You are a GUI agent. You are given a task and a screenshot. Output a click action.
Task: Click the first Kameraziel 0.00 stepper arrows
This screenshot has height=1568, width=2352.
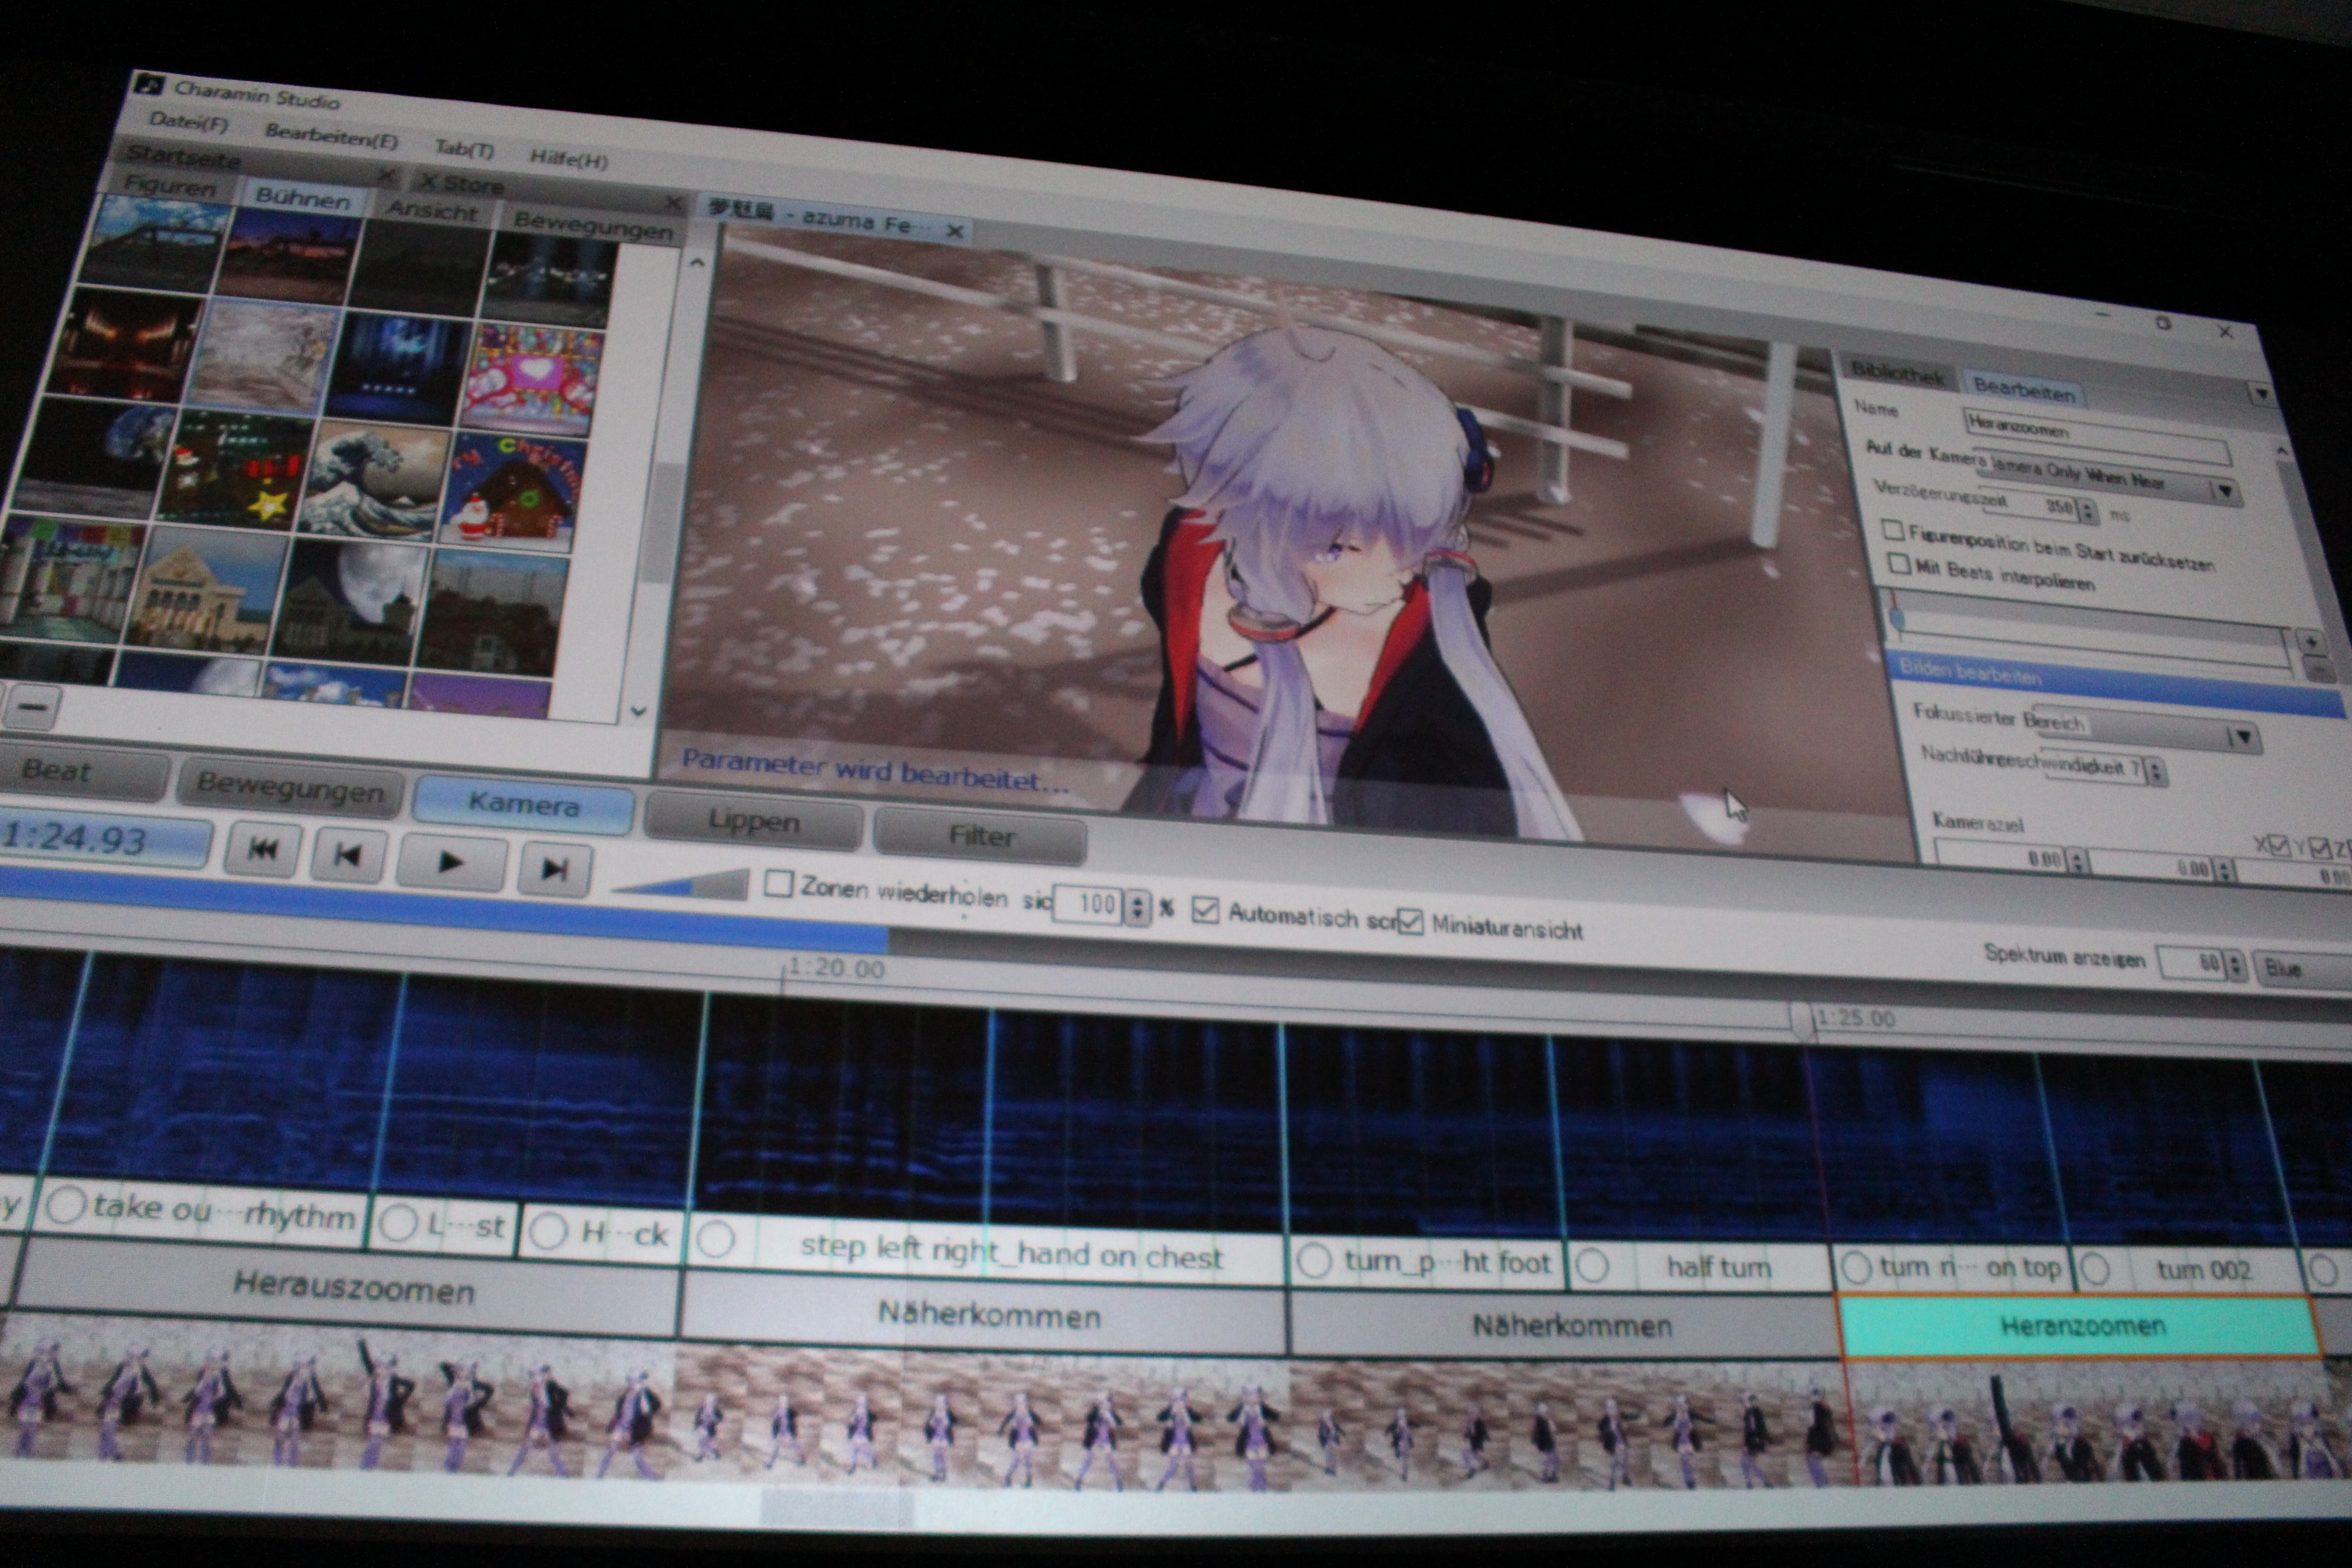point(2078,861)
